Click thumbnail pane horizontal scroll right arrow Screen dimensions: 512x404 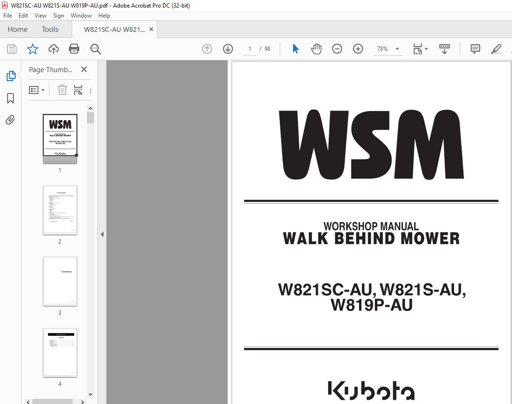point(83,402)
